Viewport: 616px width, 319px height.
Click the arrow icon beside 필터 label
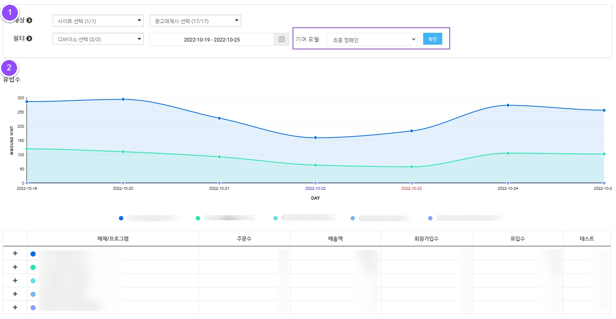[29, 38]
